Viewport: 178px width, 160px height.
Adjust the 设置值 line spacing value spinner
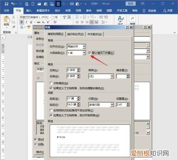pyautogui.click(x=128, y=105)
